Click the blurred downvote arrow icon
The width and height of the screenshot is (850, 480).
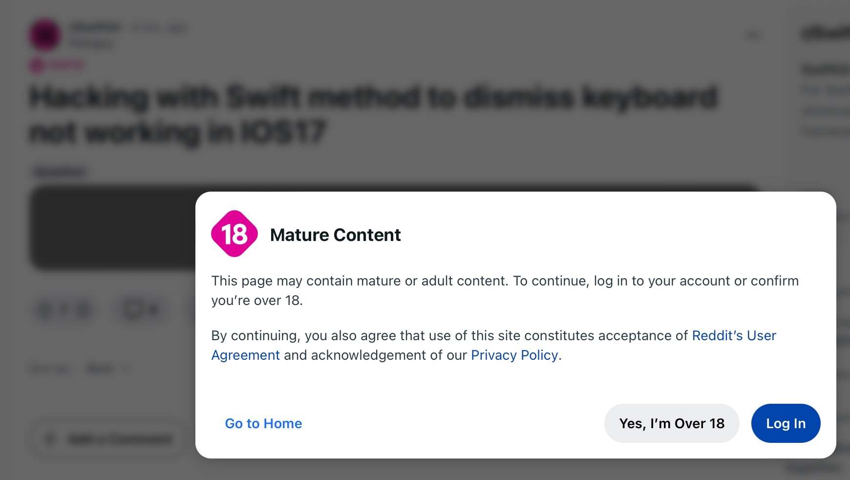84,309
